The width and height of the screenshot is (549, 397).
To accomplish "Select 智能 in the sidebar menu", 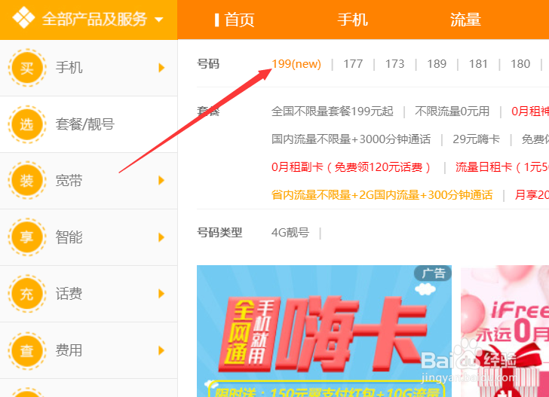I will [x=69, y=237].
